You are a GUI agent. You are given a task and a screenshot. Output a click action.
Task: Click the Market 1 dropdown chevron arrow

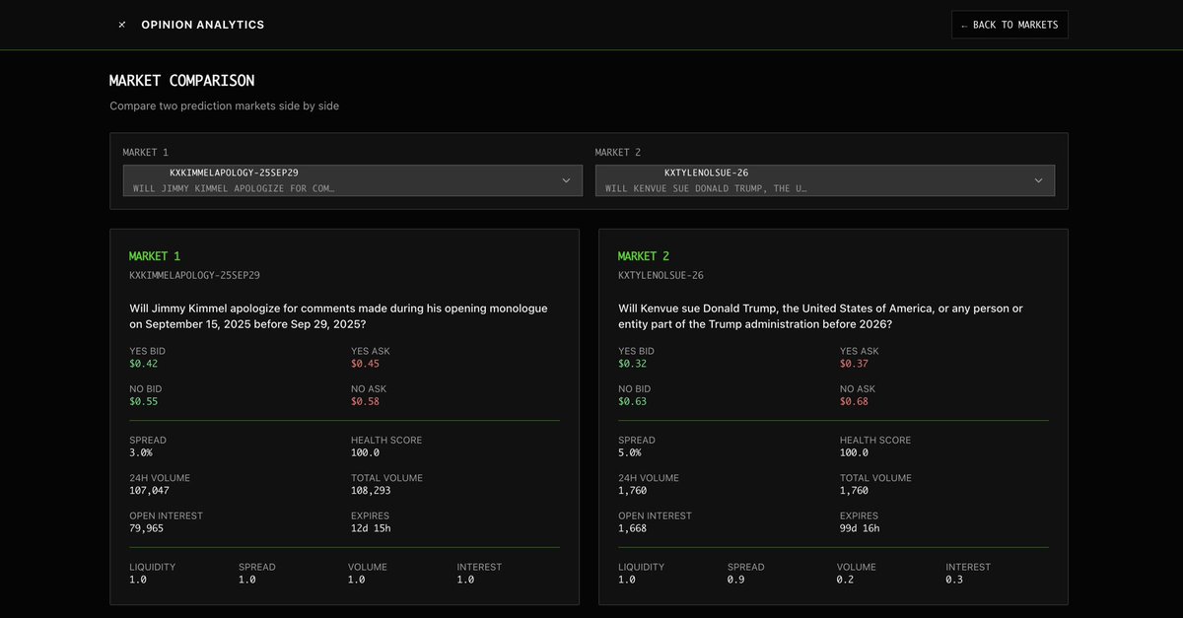566,180
